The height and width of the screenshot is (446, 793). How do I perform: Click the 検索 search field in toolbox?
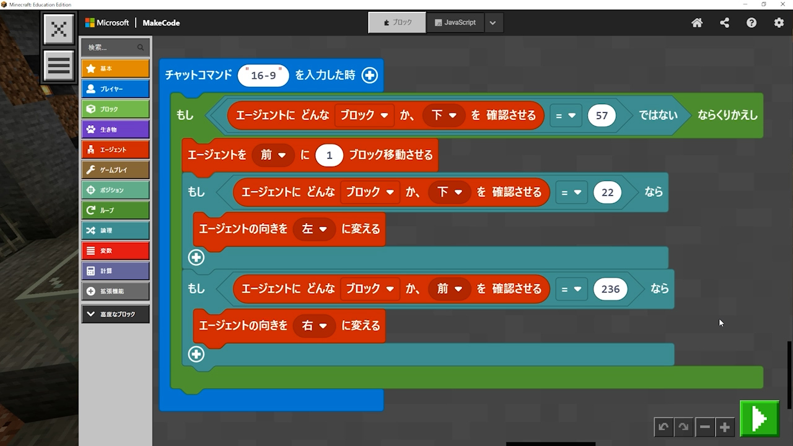(112, 48)
